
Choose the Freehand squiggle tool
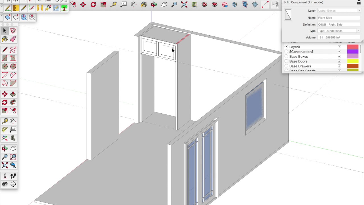click(x=13, y=50)
